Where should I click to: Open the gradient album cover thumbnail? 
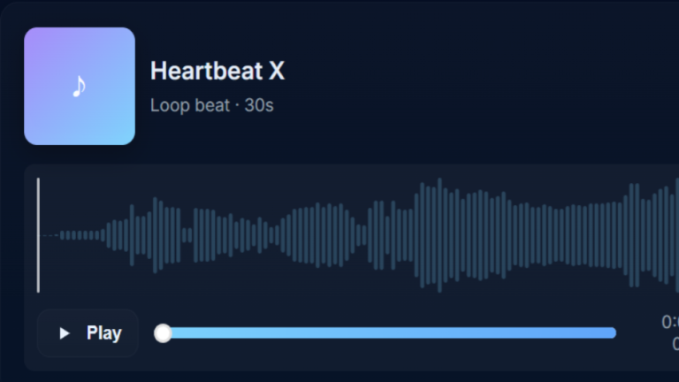click(x=80, y=86)
